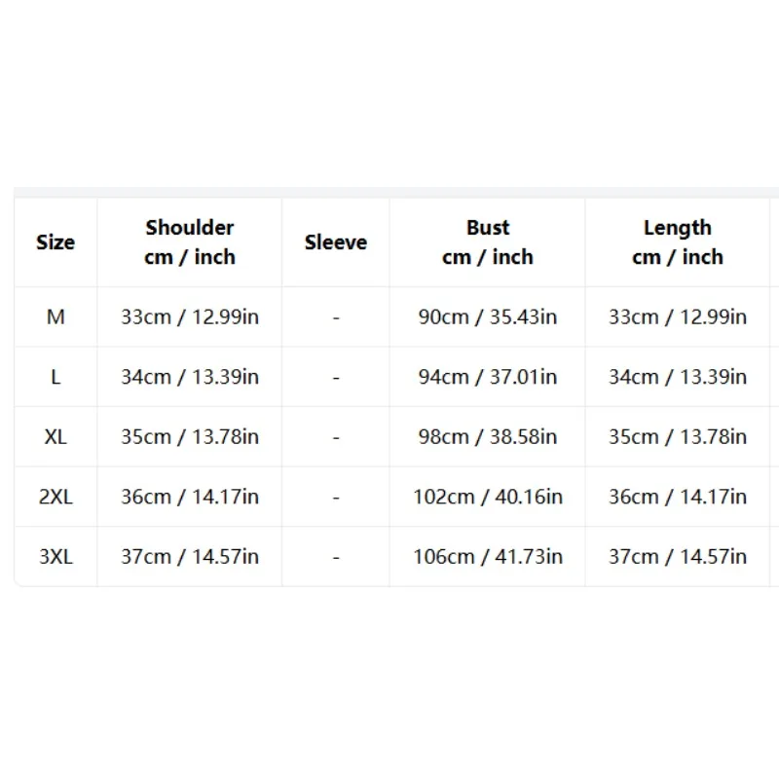Select the Sleeve column header
The image size is (779, 779).
coord(336,242)
